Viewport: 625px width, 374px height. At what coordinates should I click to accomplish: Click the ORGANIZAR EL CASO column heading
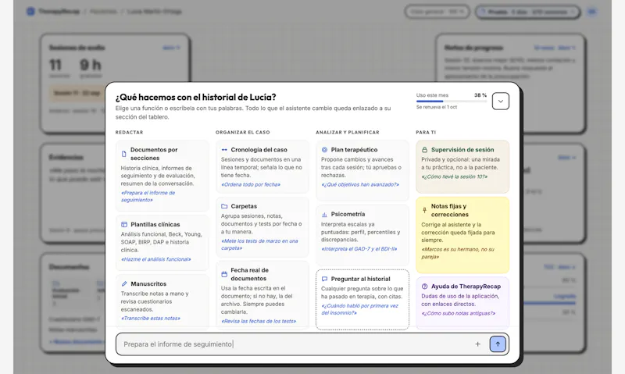coord(243,132)
